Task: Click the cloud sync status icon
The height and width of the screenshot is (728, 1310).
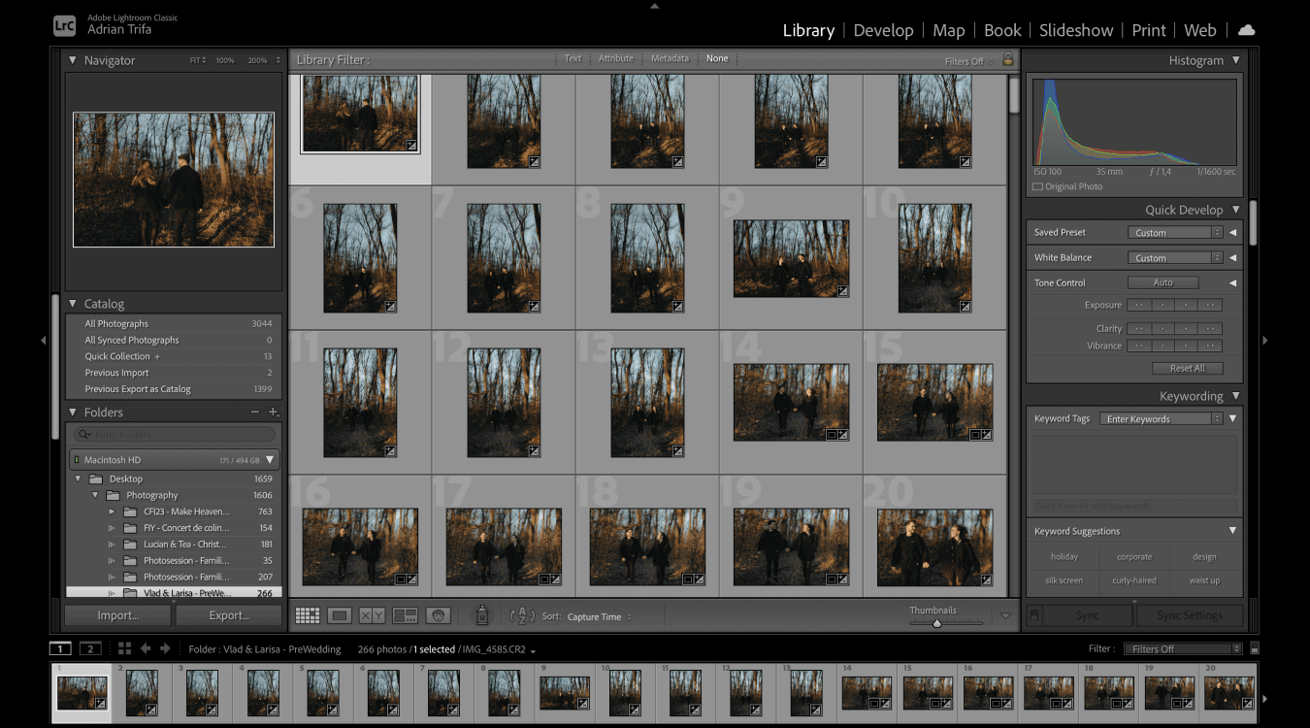Action: [x=1246, y=30]
